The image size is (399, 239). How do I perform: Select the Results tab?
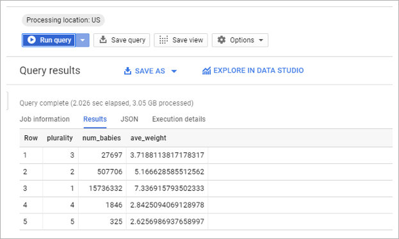click(x=95, y=119)
